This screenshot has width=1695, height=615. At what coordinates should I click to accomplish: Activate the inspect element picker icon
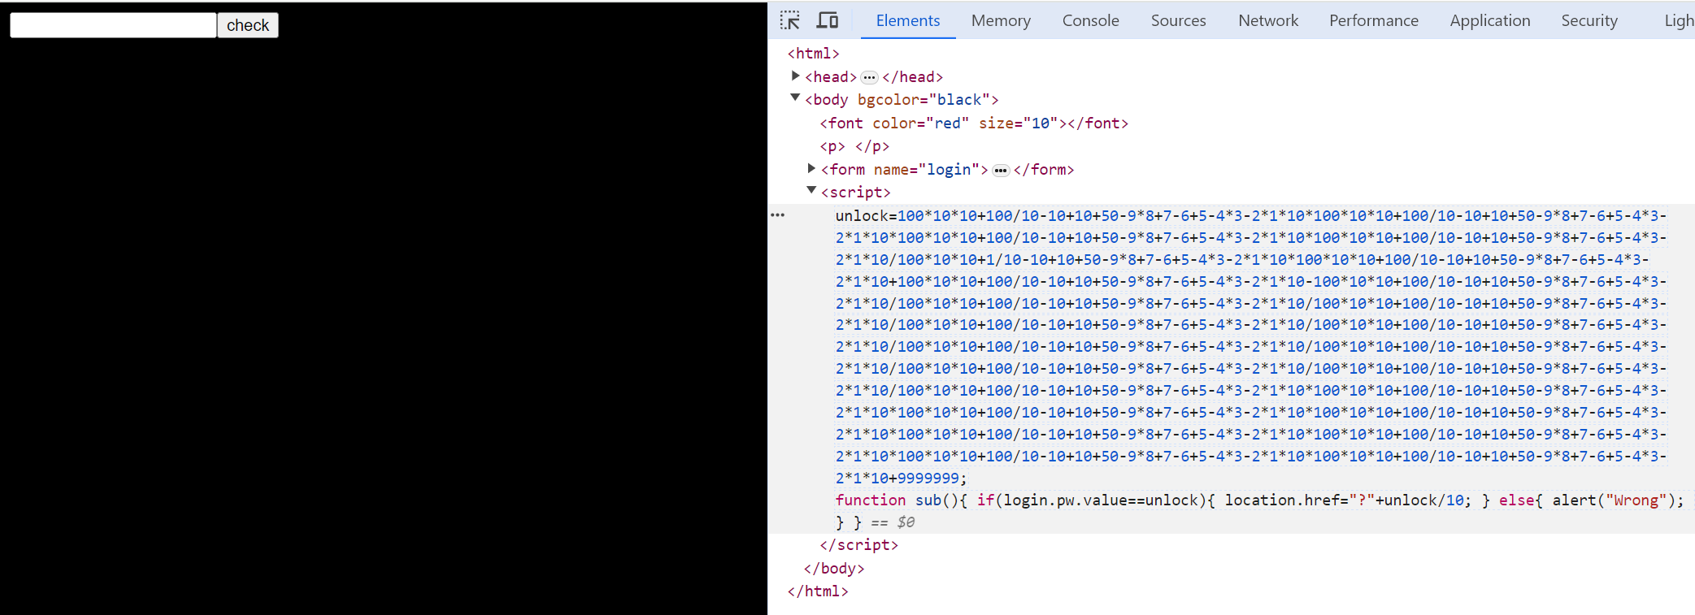click(x=789, y=20)
